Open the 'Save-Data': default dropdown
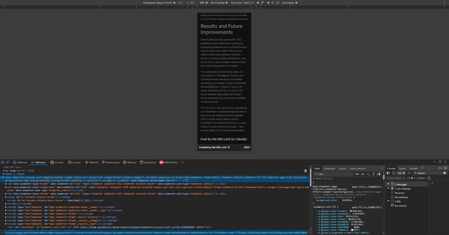 click(242, 3)
